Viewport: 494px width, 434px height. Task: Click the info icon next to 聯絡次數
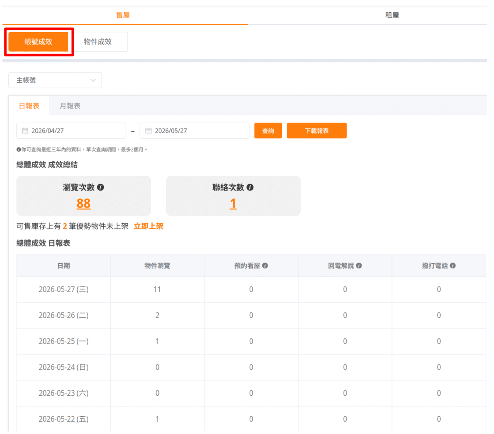click(x=250, y=187)
